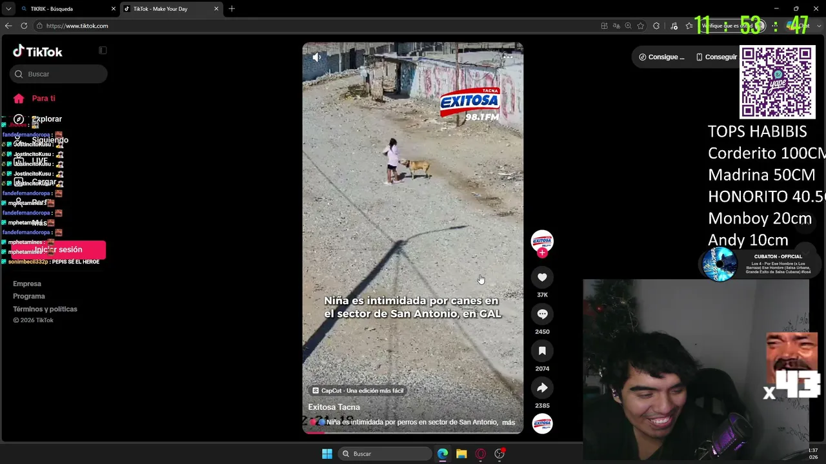Like the Exitosa Tacna video
This screenshot has width=826, height=464.
542,277
